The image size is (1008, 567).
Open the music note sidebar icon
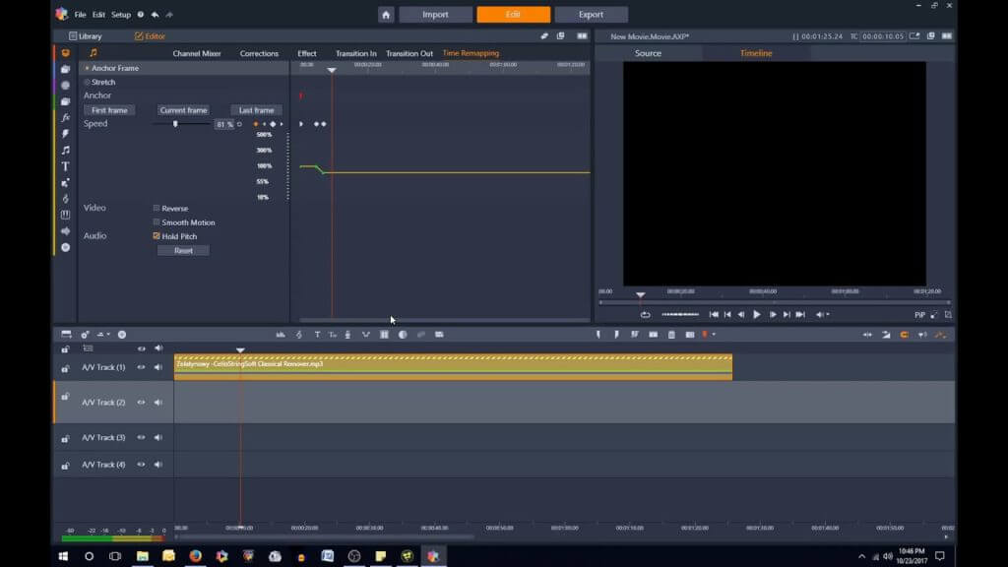click(65, 151)
